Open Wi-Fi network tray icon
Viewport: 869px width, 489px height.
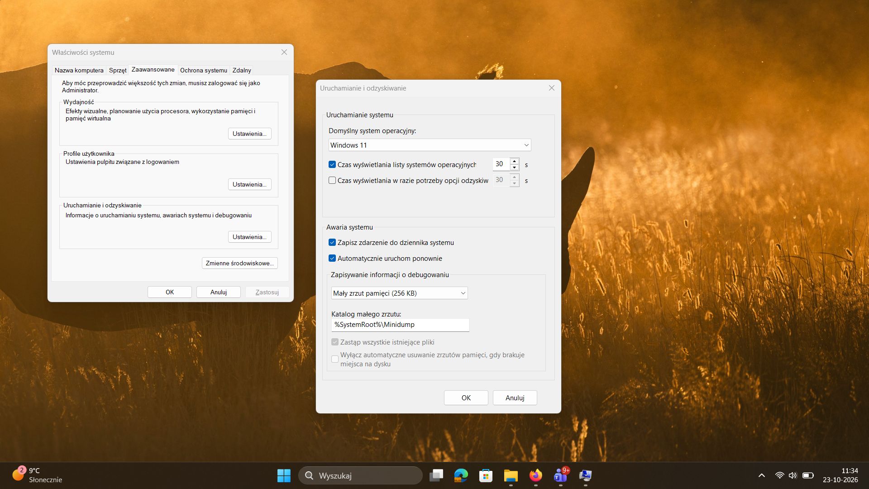point(779,475)
